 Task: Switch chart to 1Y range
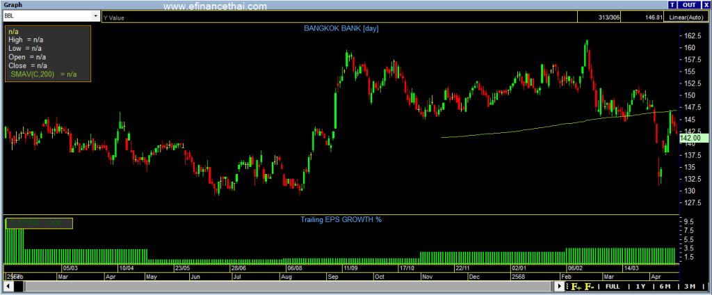(x=640, y=286)
